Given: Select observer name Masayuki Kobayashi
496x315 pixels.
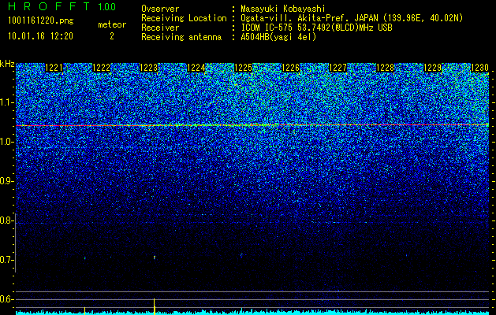Looking at the screenshot, I should pos(283,9).
